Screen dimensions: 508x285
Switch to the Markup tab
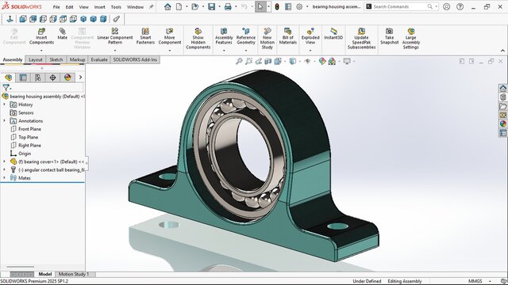pyautogui.click(x=77, y=60)
